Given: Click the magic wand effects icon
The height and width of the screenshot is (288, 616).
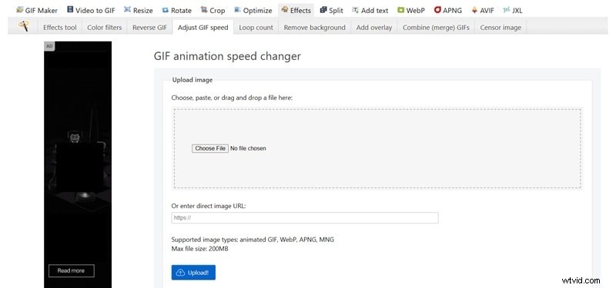Looking at the screenshot, I should point(24,27).
